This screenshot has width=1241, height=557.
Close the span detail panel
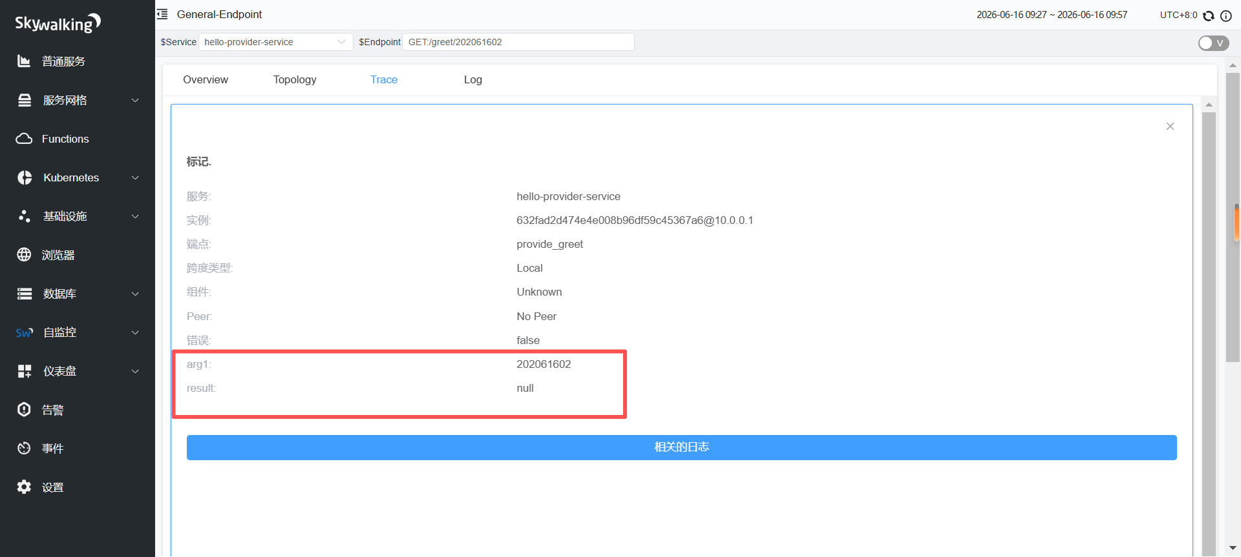1170,127
